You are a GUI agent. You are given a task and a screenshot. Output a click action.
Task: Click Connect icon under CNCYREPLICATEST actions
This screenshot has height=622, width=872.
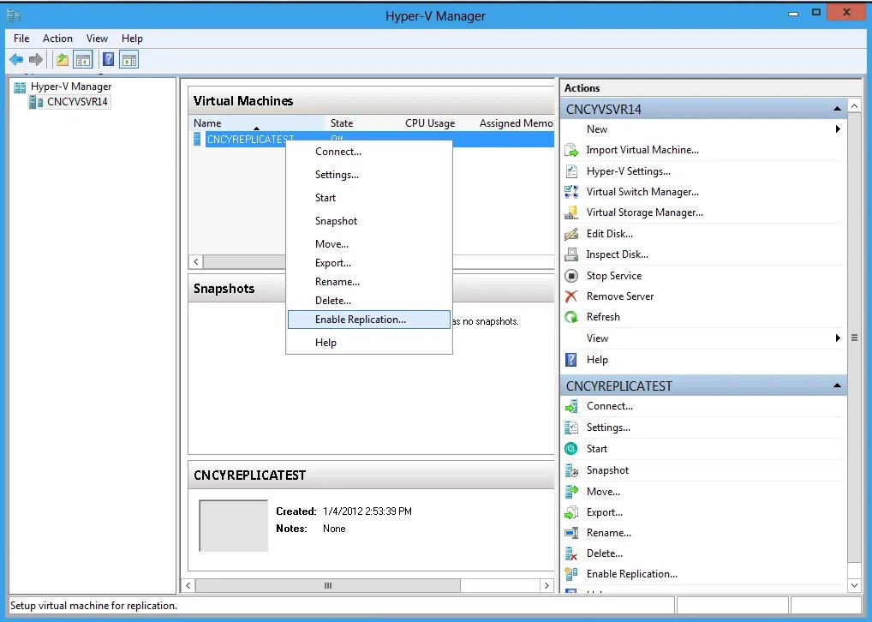(x=571, y=407)
